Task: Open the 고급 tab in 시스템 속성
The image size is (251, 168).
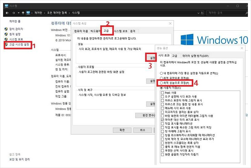Action: (106, 31)
